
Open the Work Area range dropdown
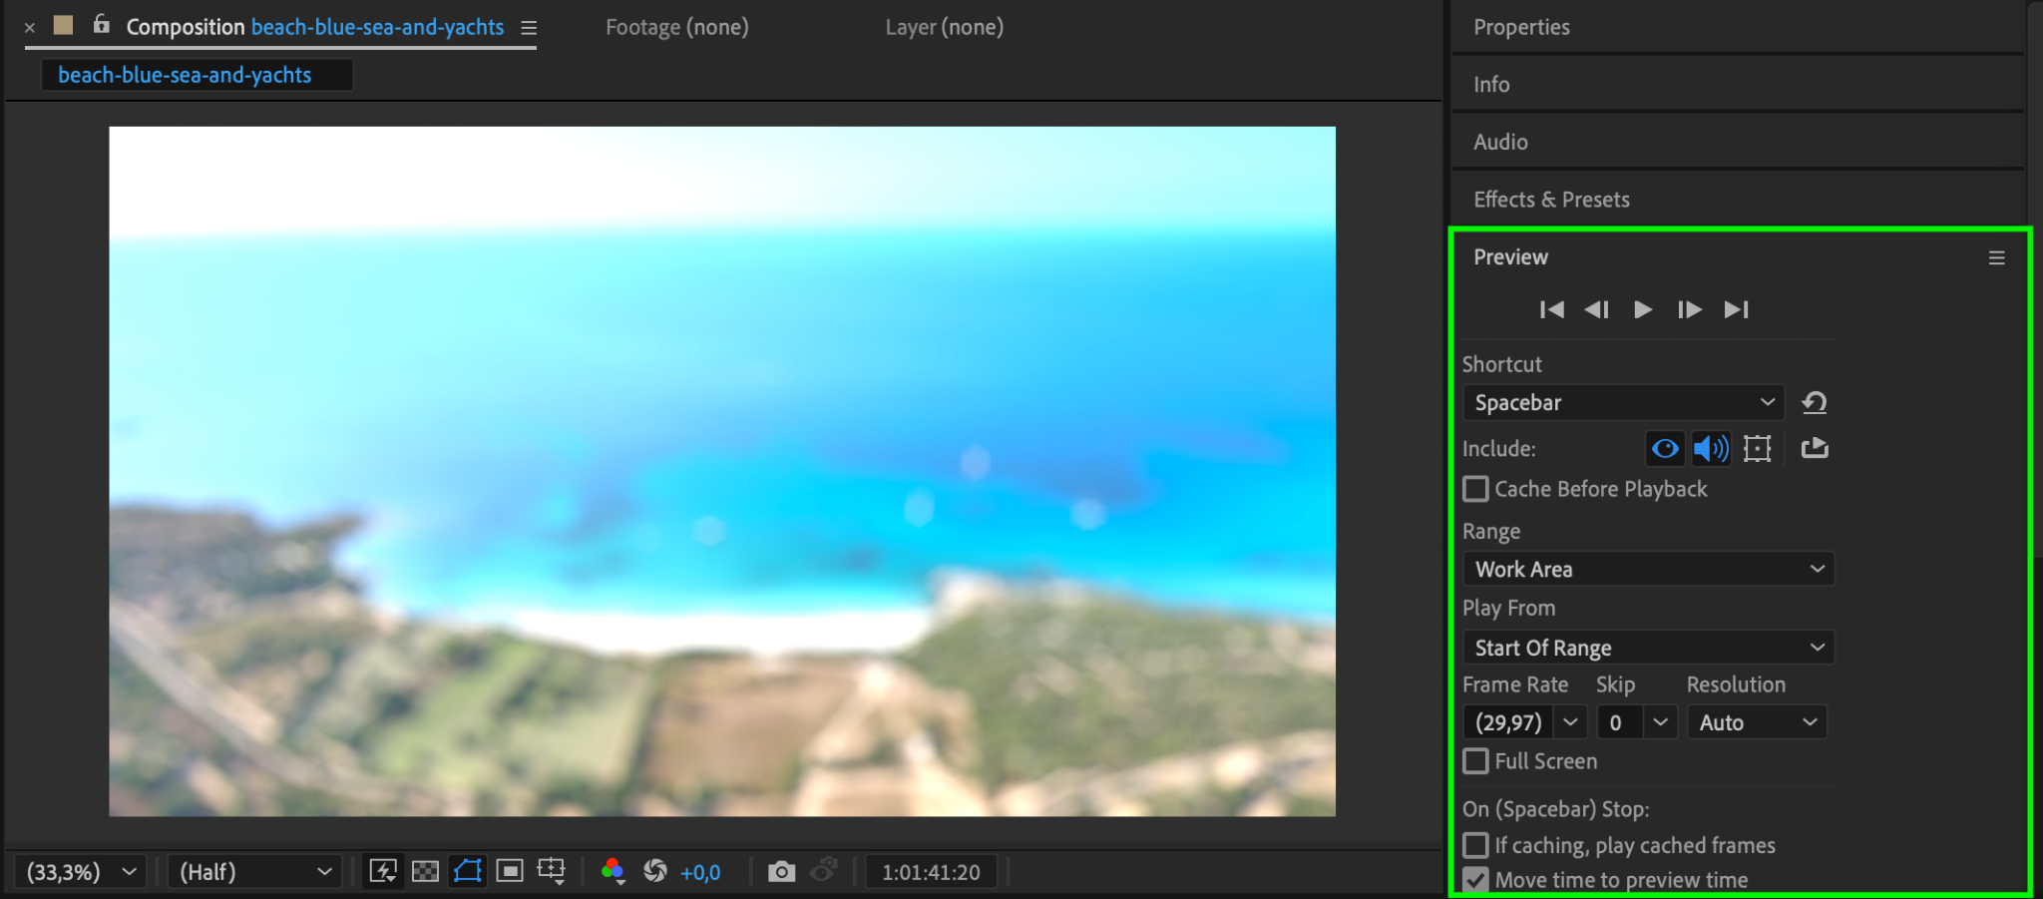(x=1649, y=569)
